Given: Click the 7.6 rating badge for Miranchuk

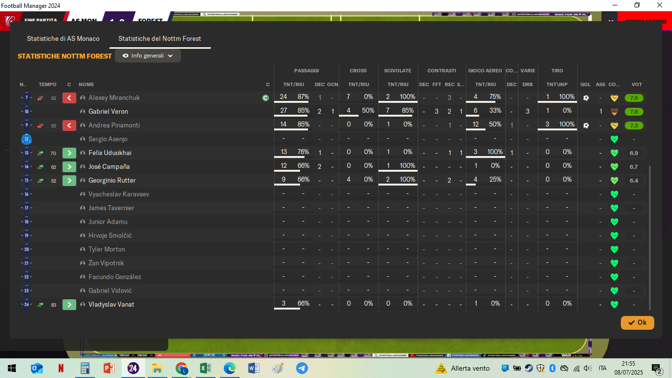Looking at the screenshot, I should coord(634,98).
